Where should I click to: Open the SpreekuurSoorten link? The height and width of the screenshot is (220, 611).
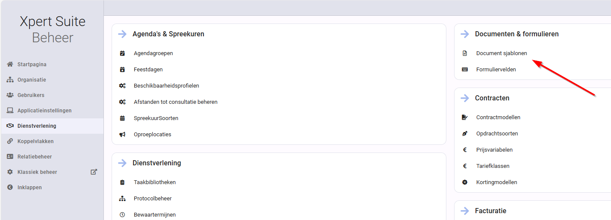(x=156, y=118)
